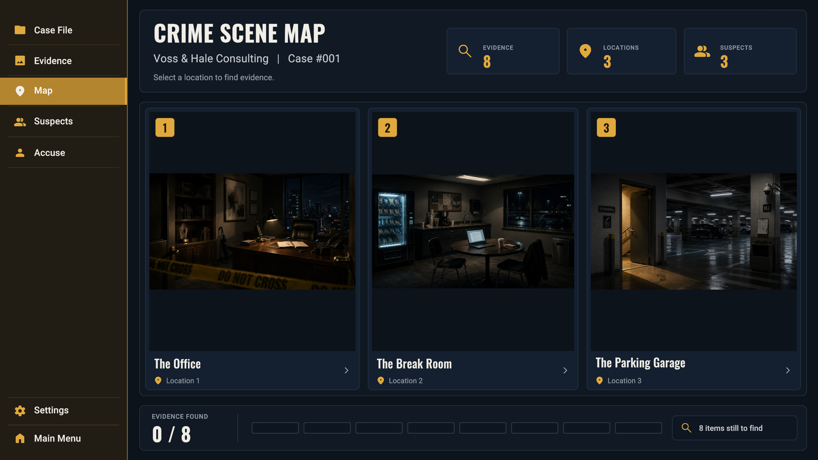This screenshot has height=460, width=818.
Task: Click the pin icon beside Location 3
Action: (x=599, y=380)
